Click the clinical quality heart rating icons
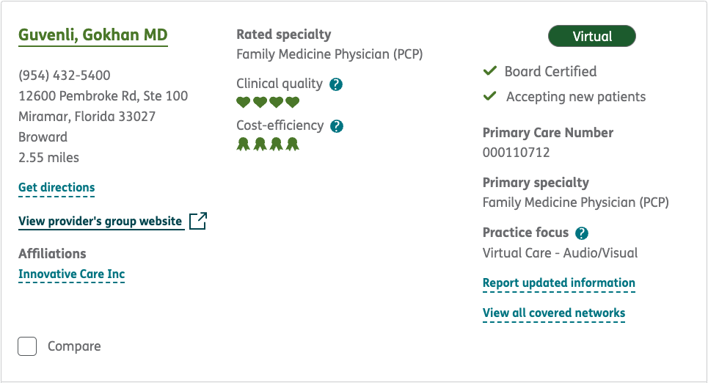The width and height of the screenshot is (708, 383). [x=268, y=103]
